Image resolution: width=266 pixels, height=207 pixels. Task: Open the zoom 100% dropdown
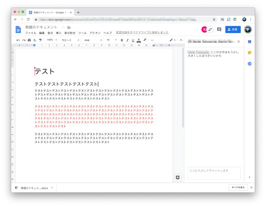pos(52,40)
